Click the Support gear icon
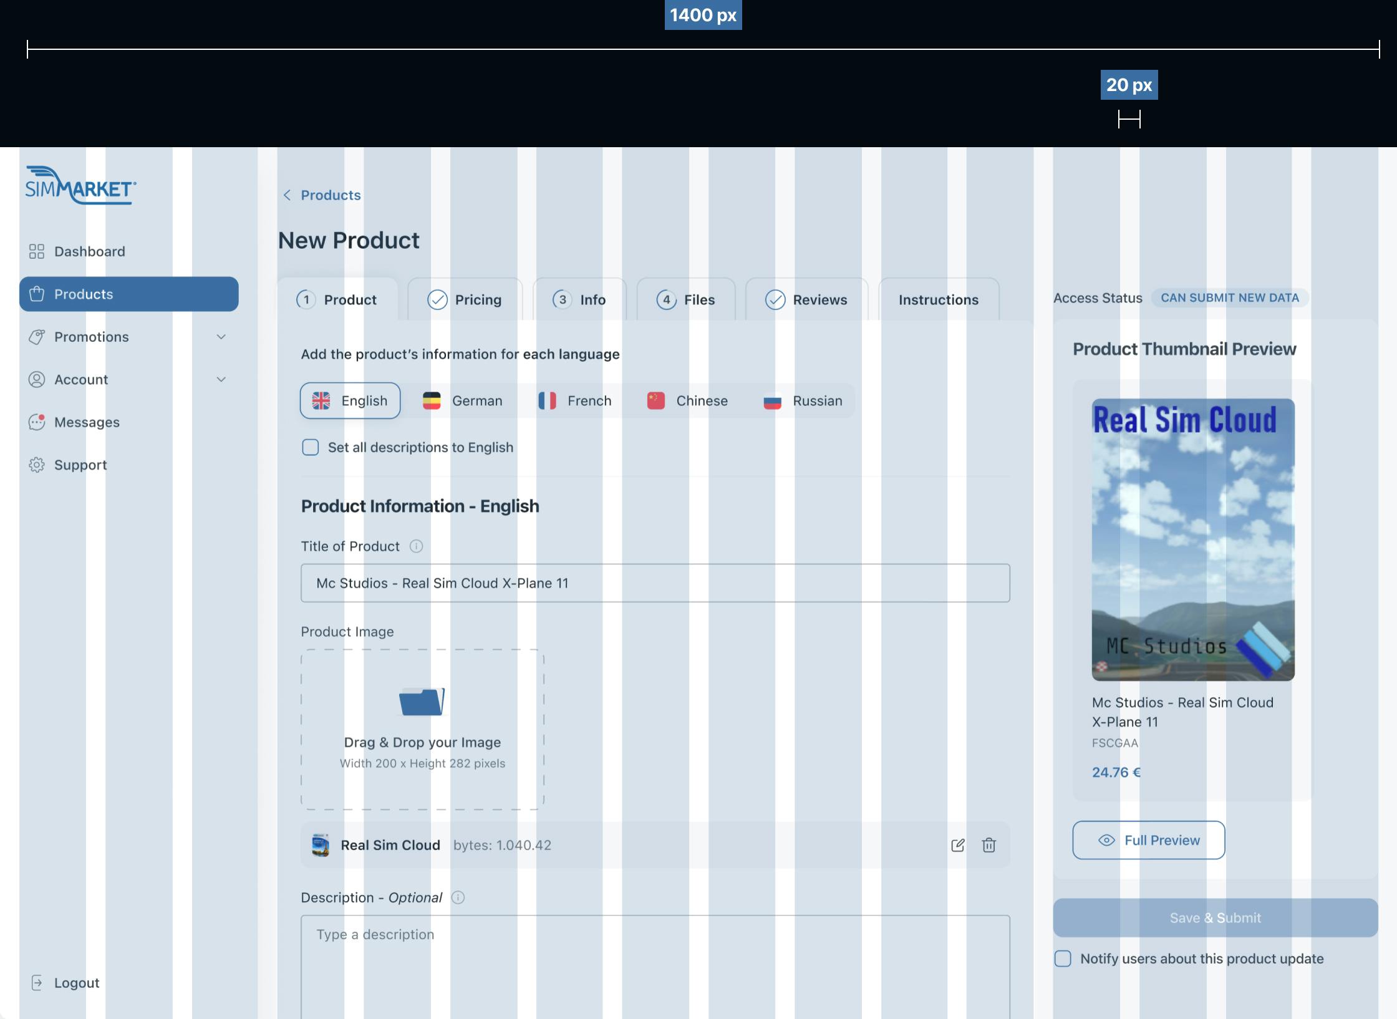The height and width of the screenshot is (1019, 1397). tap(37, 465)
